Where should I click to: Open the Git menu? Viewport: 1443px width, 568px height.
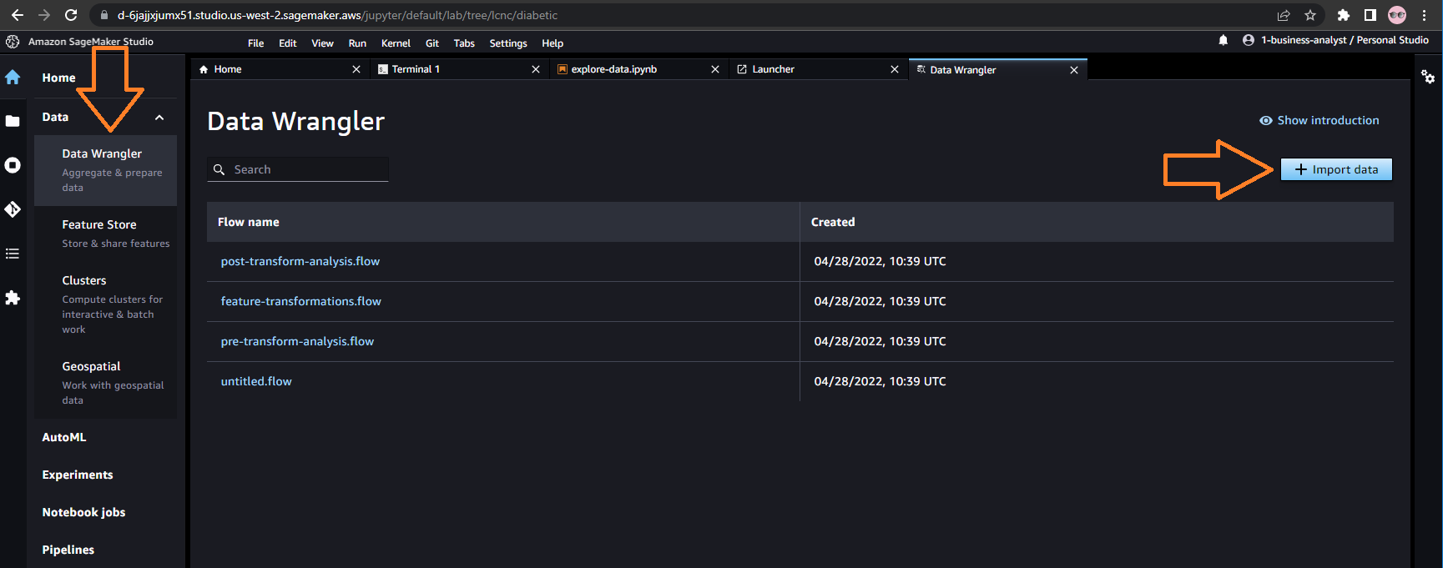click(x=432, y=43)
